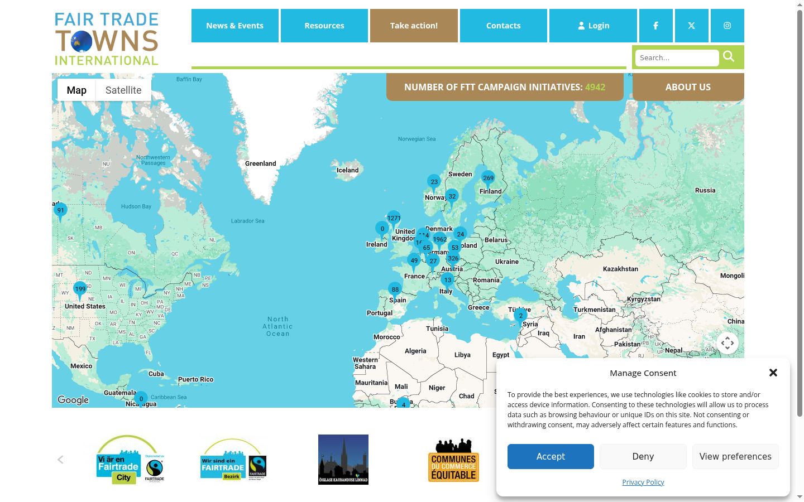Open the Instagram icon link

727,26
